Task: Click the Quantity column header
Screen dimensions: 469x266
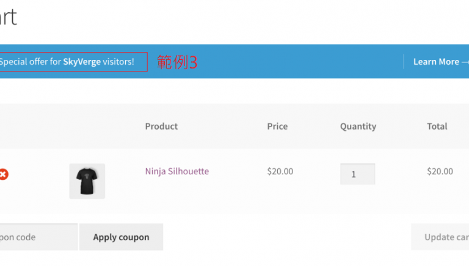Action: [358, 127]
